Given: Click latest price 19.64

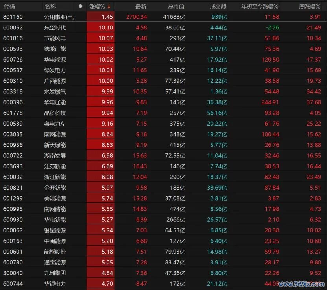Looking at the screenshot, I should coord(140,49).
